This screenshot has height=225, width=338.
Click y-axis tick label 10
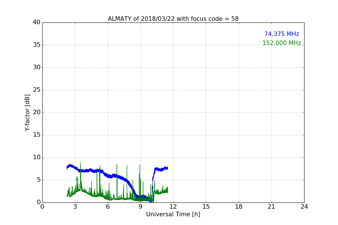37,157
